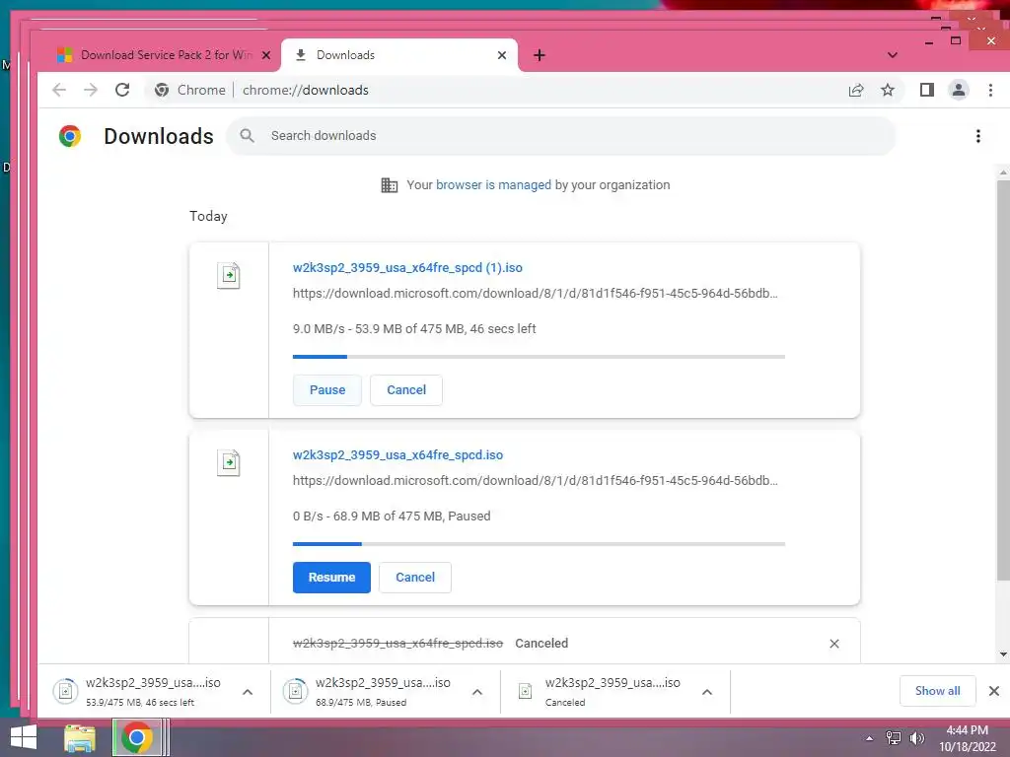Click the source URL of (1).iso download
This screenshot has width=1010, height=757.
(x=536, y=294)
